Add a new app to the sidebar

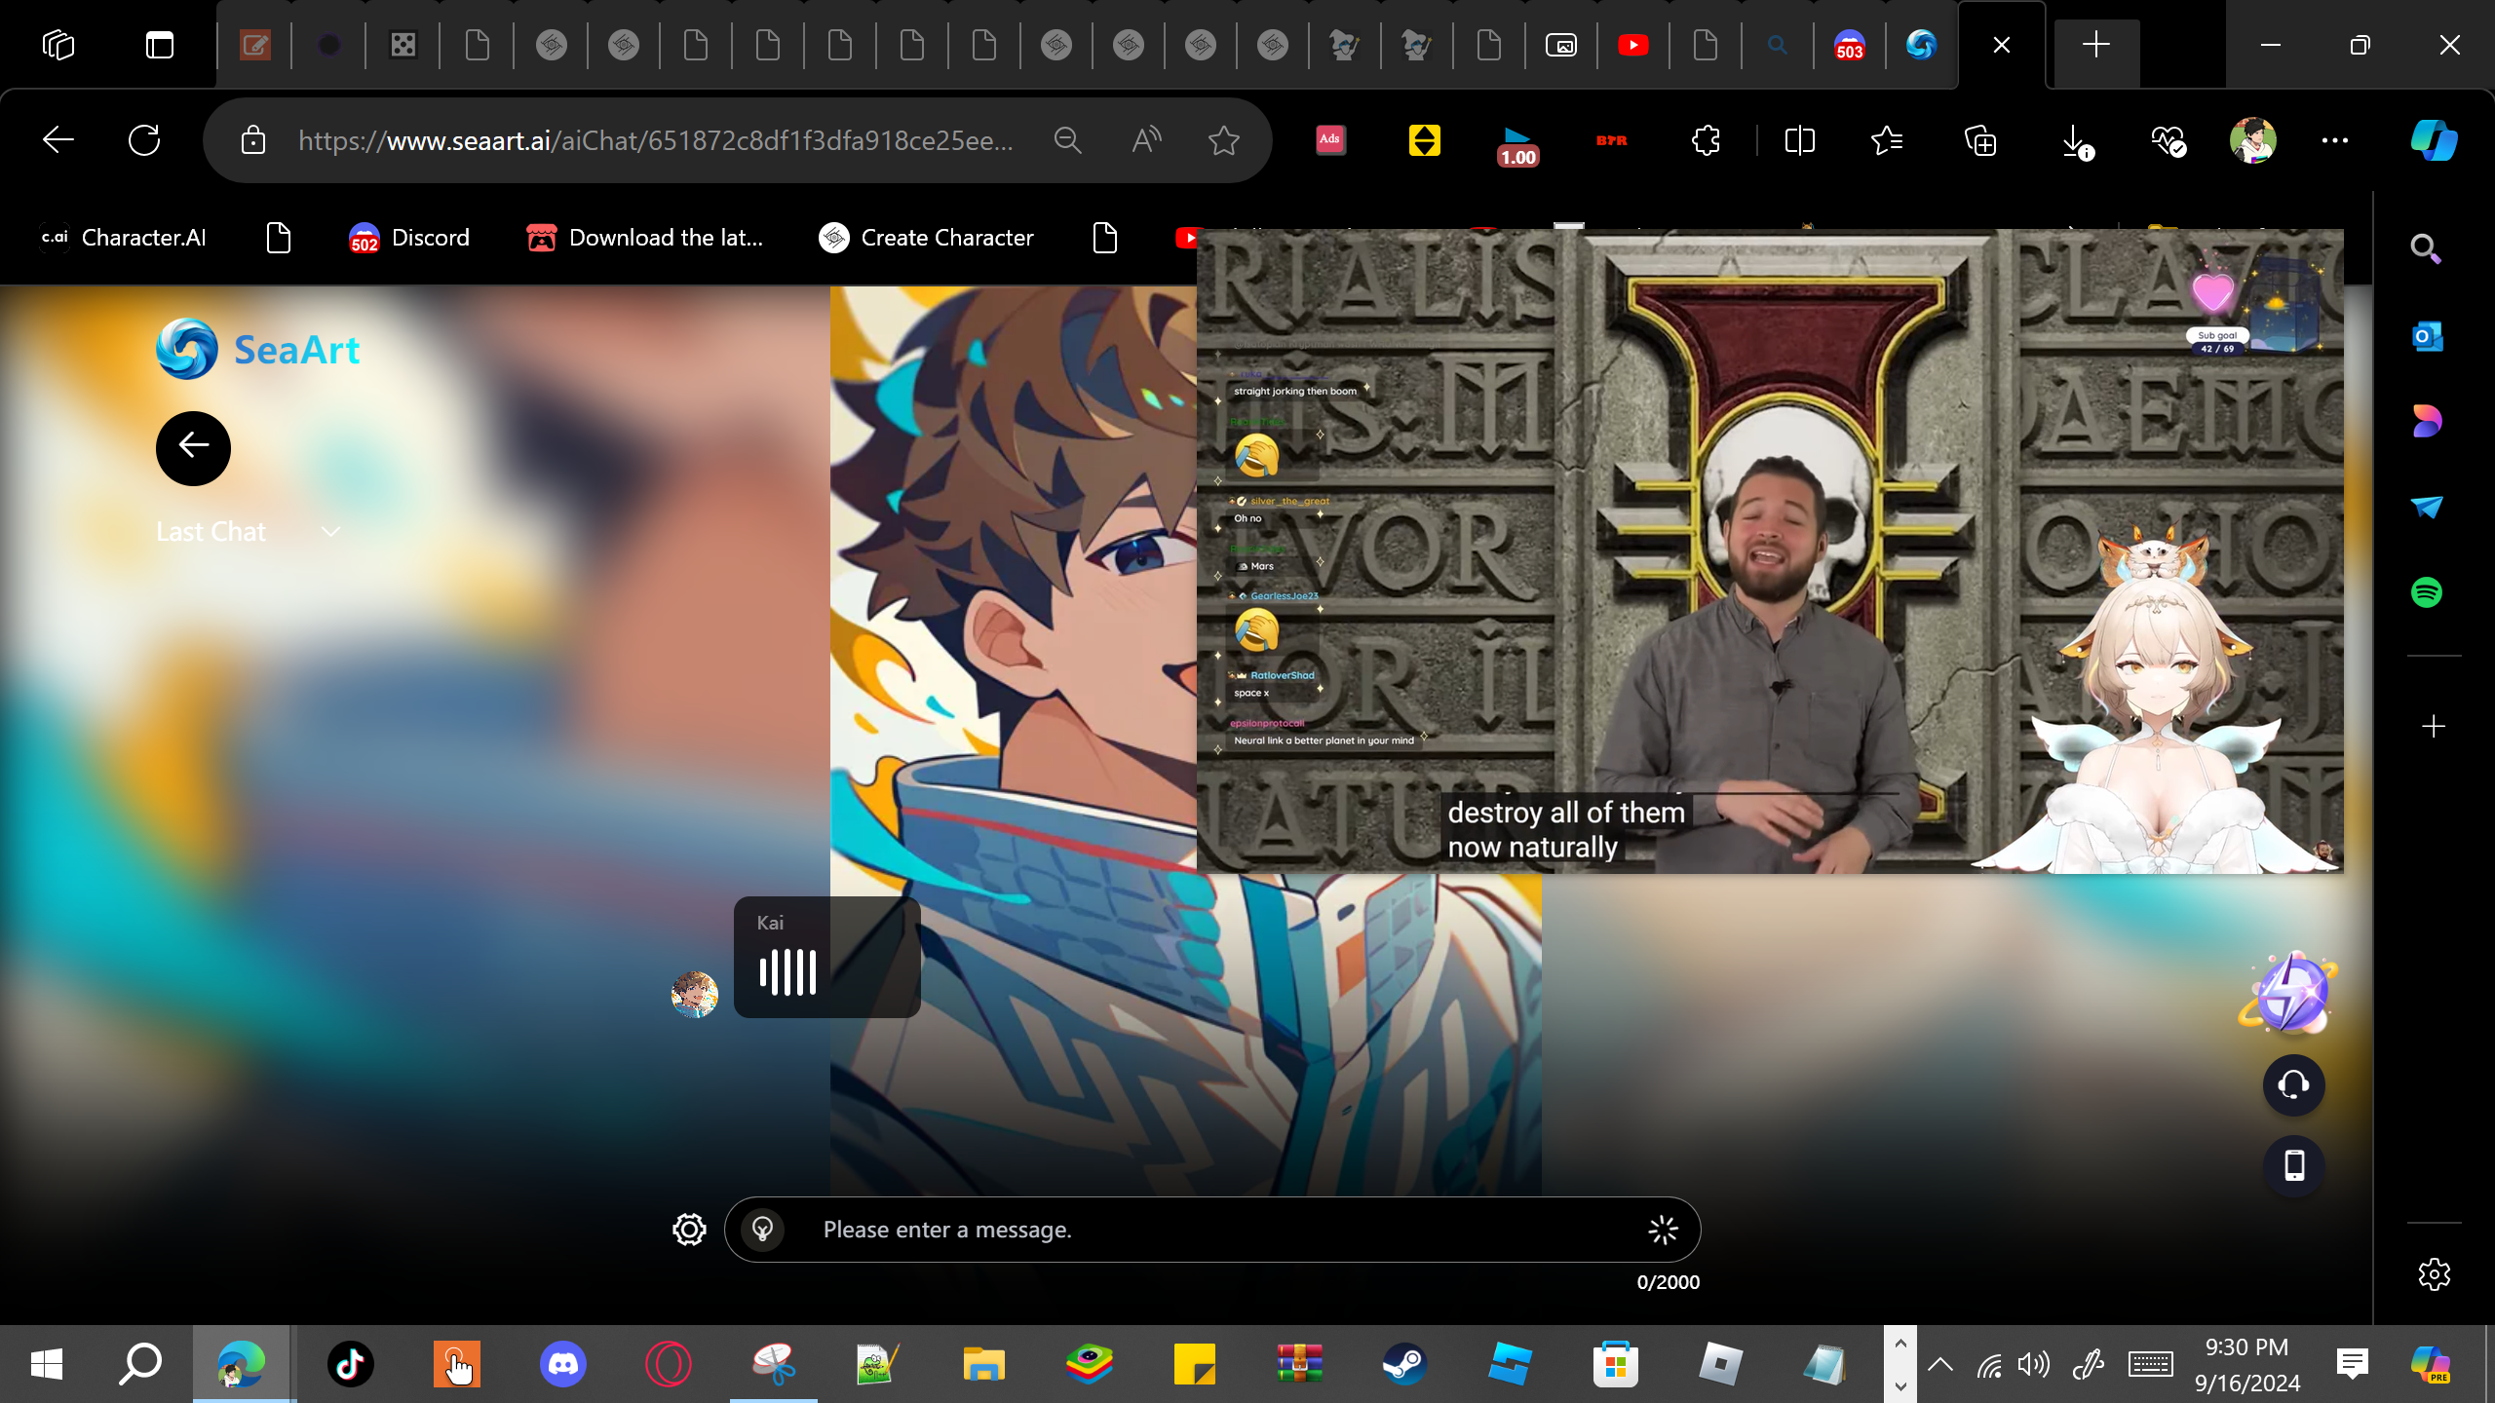(x=2434, y=727)
